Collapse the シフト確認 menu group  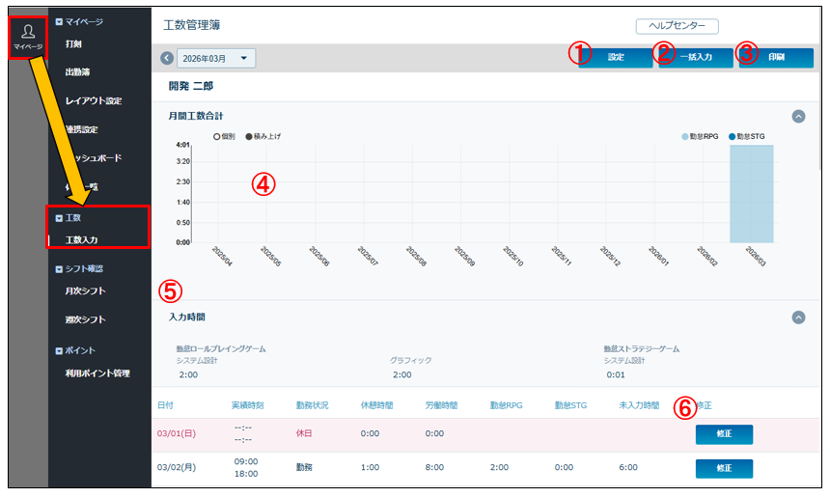click(x=59, y=269)
